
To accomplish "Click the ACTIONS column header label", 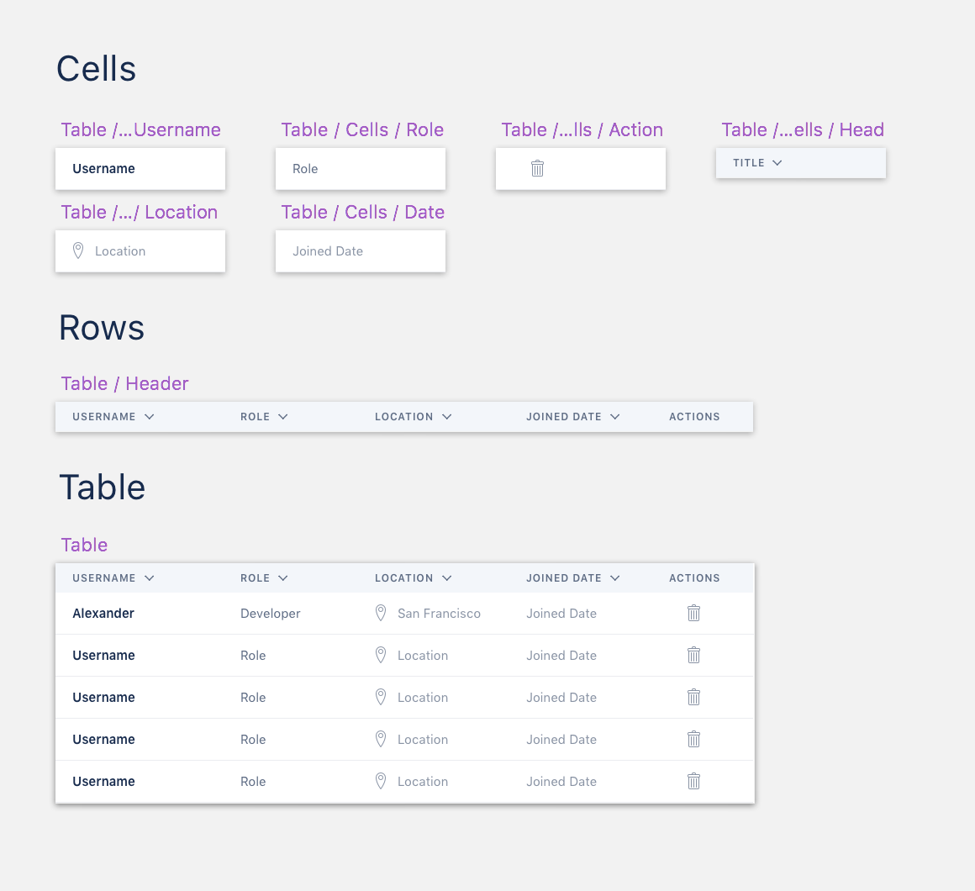I will point(694,577).
